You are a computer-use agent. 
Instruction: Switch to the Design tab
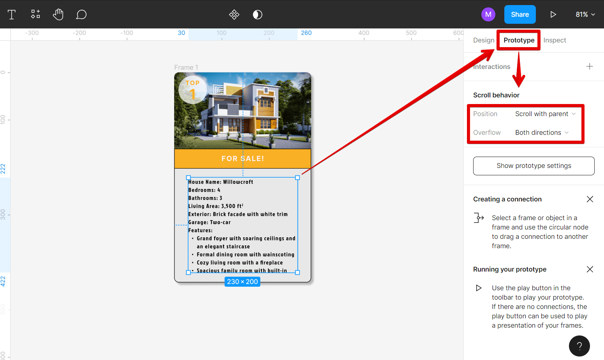483,40
